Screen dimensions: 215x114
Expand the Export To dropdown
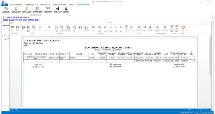(172, 28)
